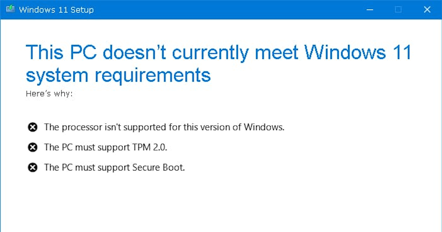This screenshot has height=232, width=442.
Task: Click the Secure Boot requirement message
Action: [114, 167]
